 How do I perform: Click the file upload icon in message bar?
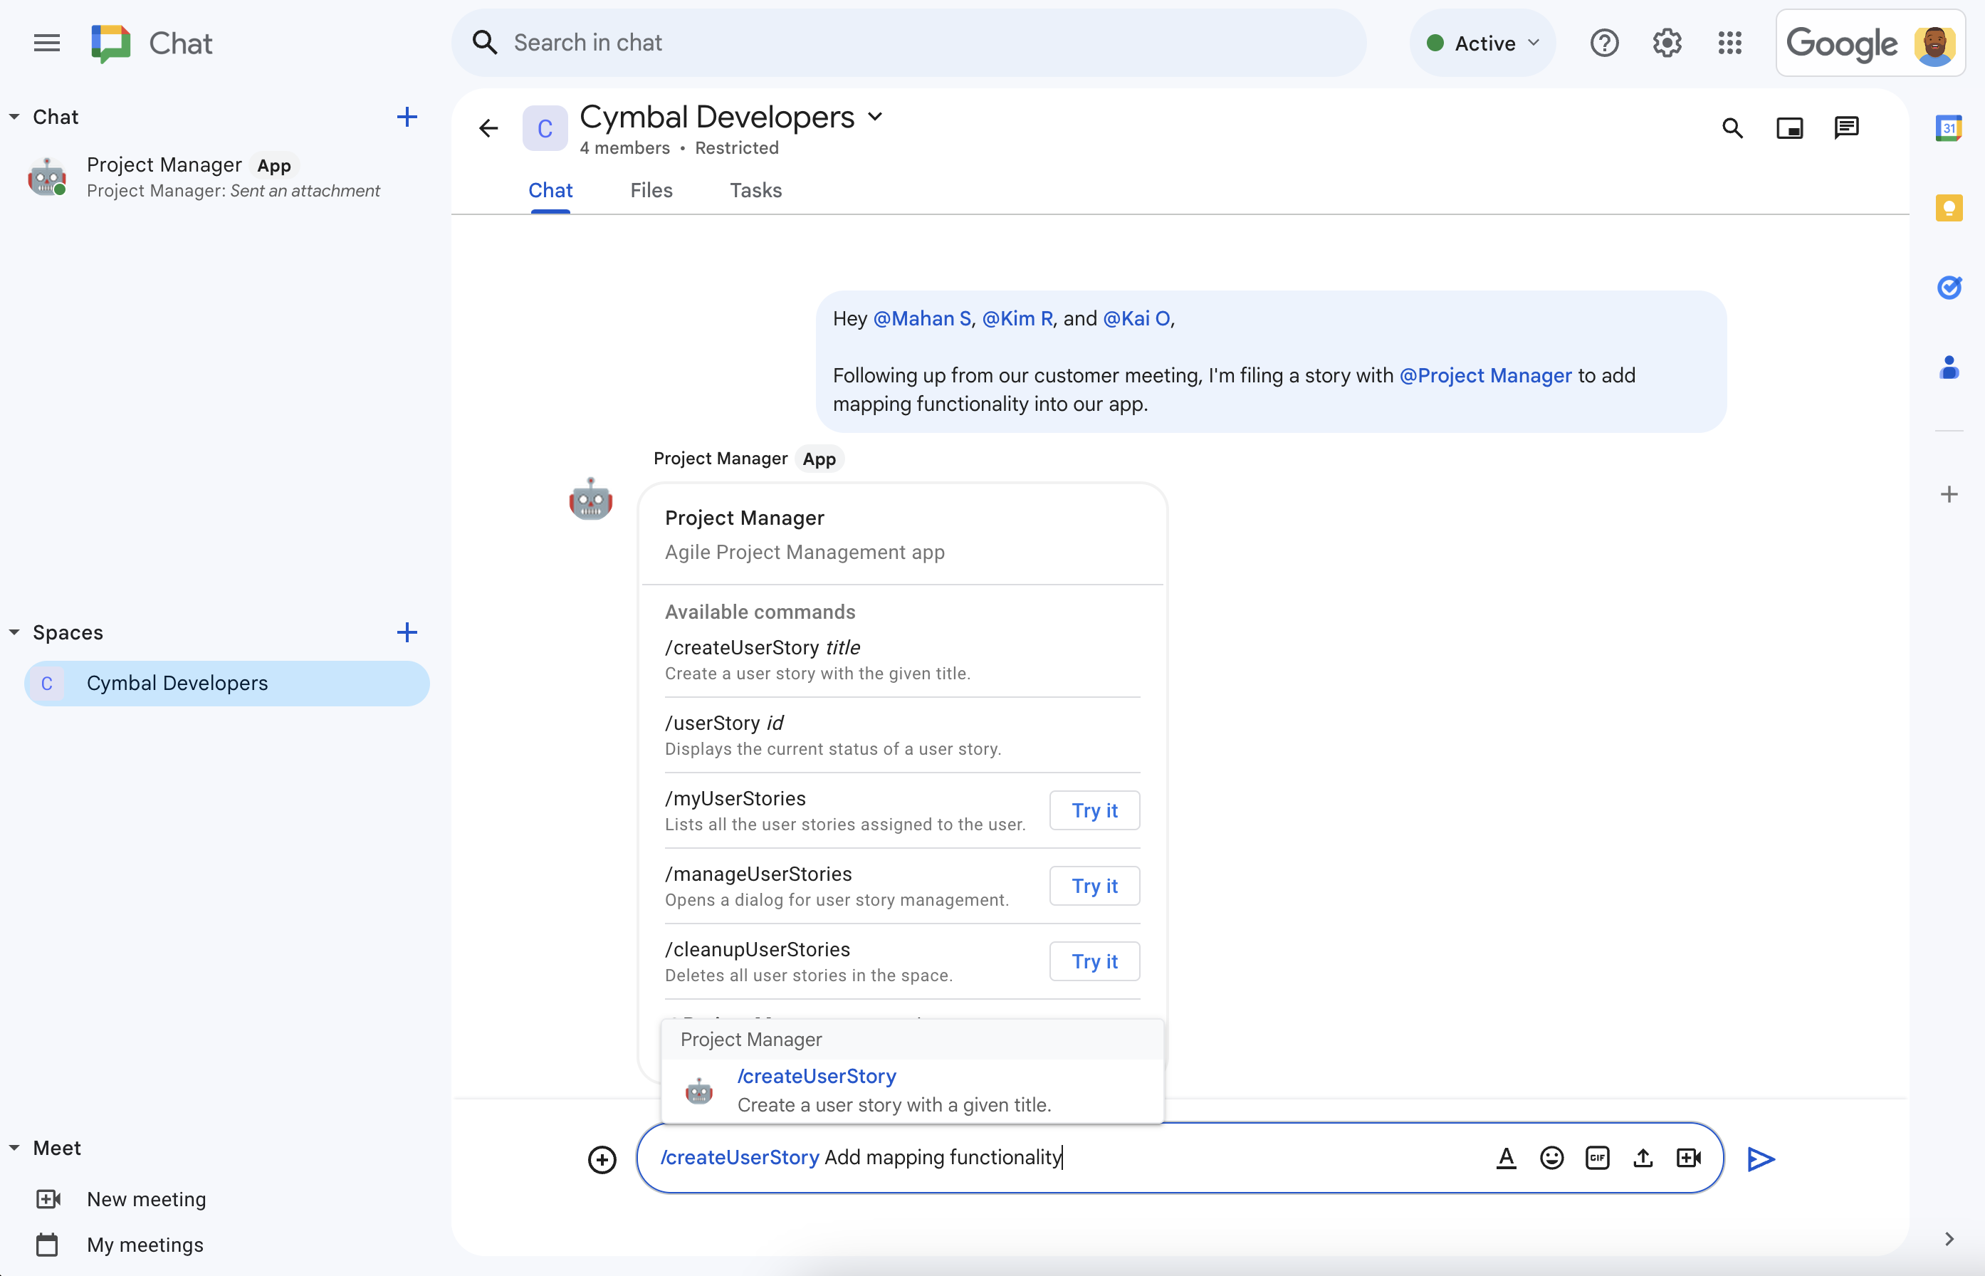click(1642, 1157)
